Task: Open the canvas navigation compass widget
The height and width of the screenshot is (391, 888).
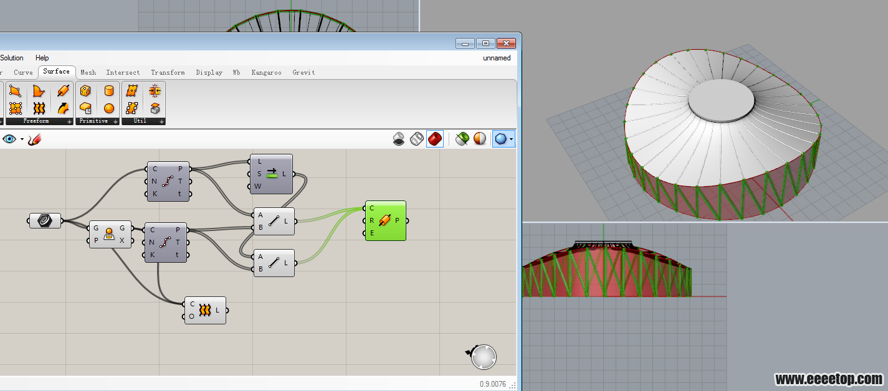Action: click(x=484, y=357)
